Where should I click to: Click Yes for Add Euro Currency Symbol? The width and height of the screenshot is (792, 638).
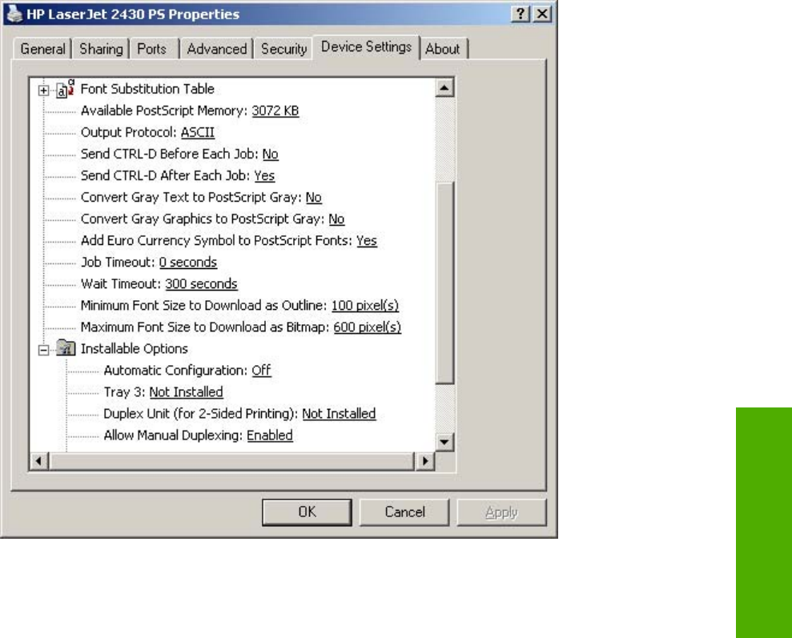367,241
